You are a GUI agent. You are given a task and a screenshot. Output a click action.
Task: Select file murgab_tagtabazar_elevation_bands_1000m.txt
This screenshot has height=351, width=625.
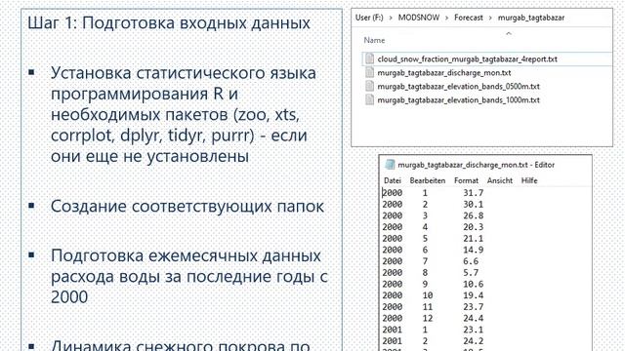point(458,99)
